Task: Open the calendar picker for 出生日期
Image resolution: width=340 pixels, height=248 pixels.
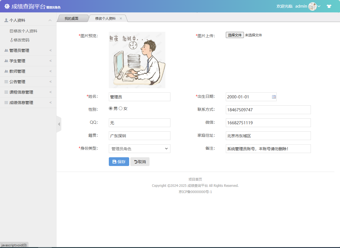Action: 273,97
